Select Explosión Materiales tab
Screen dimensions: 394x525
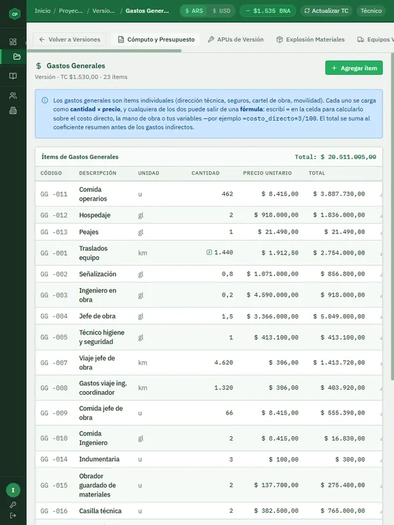[310, 39]
